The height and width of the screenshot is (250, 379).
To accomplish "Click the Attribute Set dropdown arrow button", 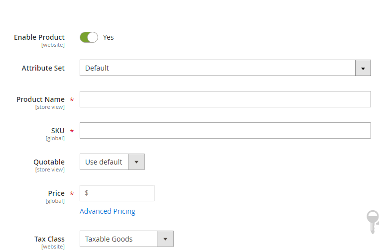I will tap(363, 68).
